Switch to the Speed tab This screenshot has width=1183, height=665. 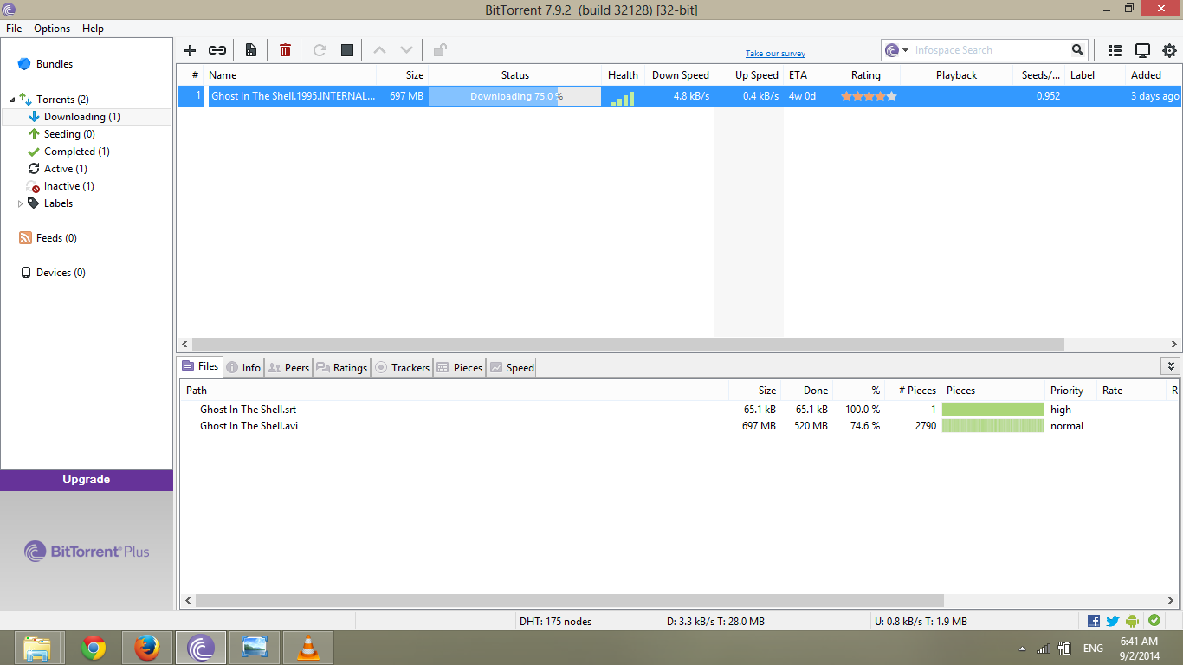[x=511, y=367]
